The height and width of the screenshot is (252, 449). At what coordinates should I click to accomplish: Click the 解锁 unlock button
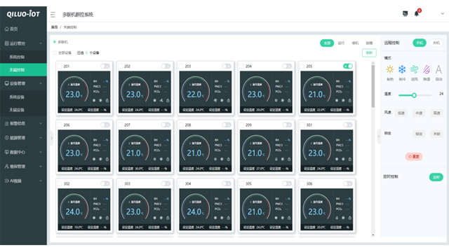[436, 134]
